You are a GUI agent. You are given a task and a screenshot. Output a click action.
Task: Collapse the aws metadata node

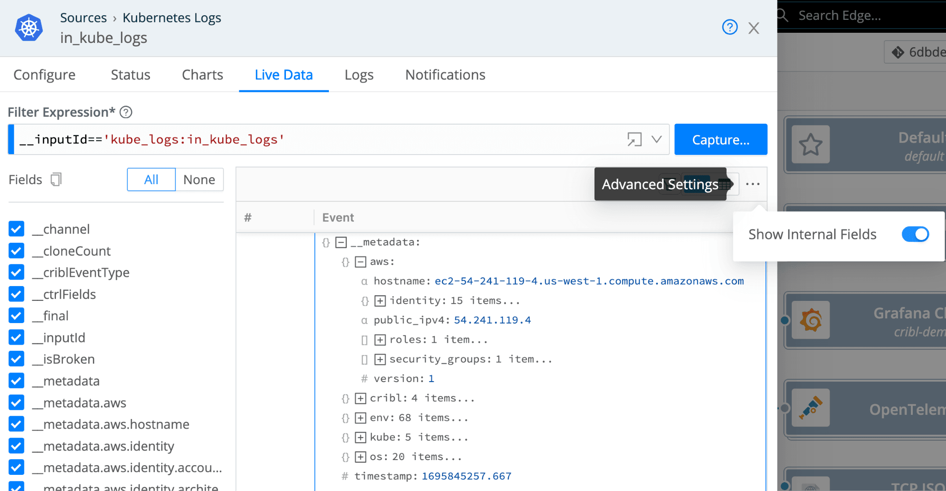tap(360, 262)
